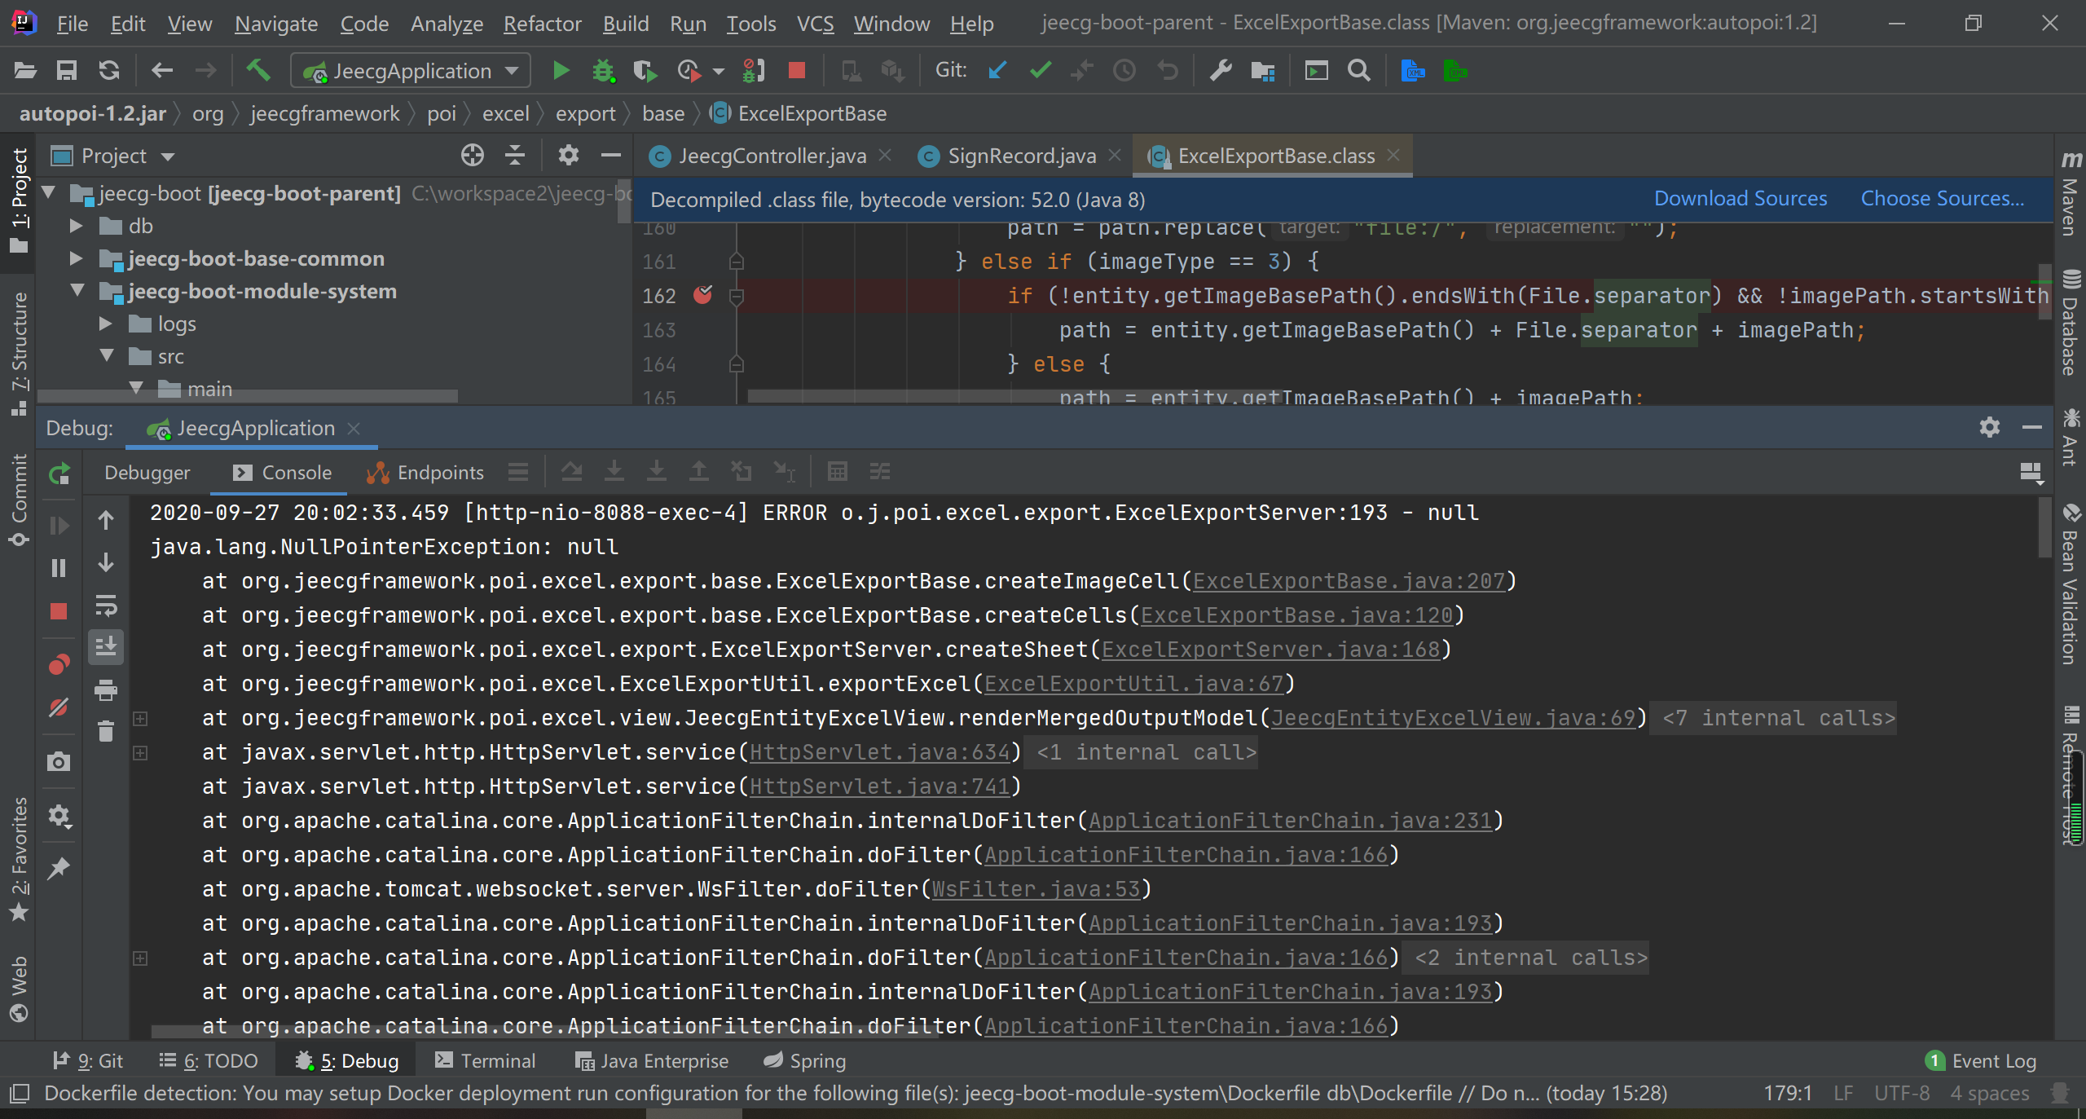Open the Evaluate Expression calculator icon
Screen dimensions: 2086x1119
[838, 471]
